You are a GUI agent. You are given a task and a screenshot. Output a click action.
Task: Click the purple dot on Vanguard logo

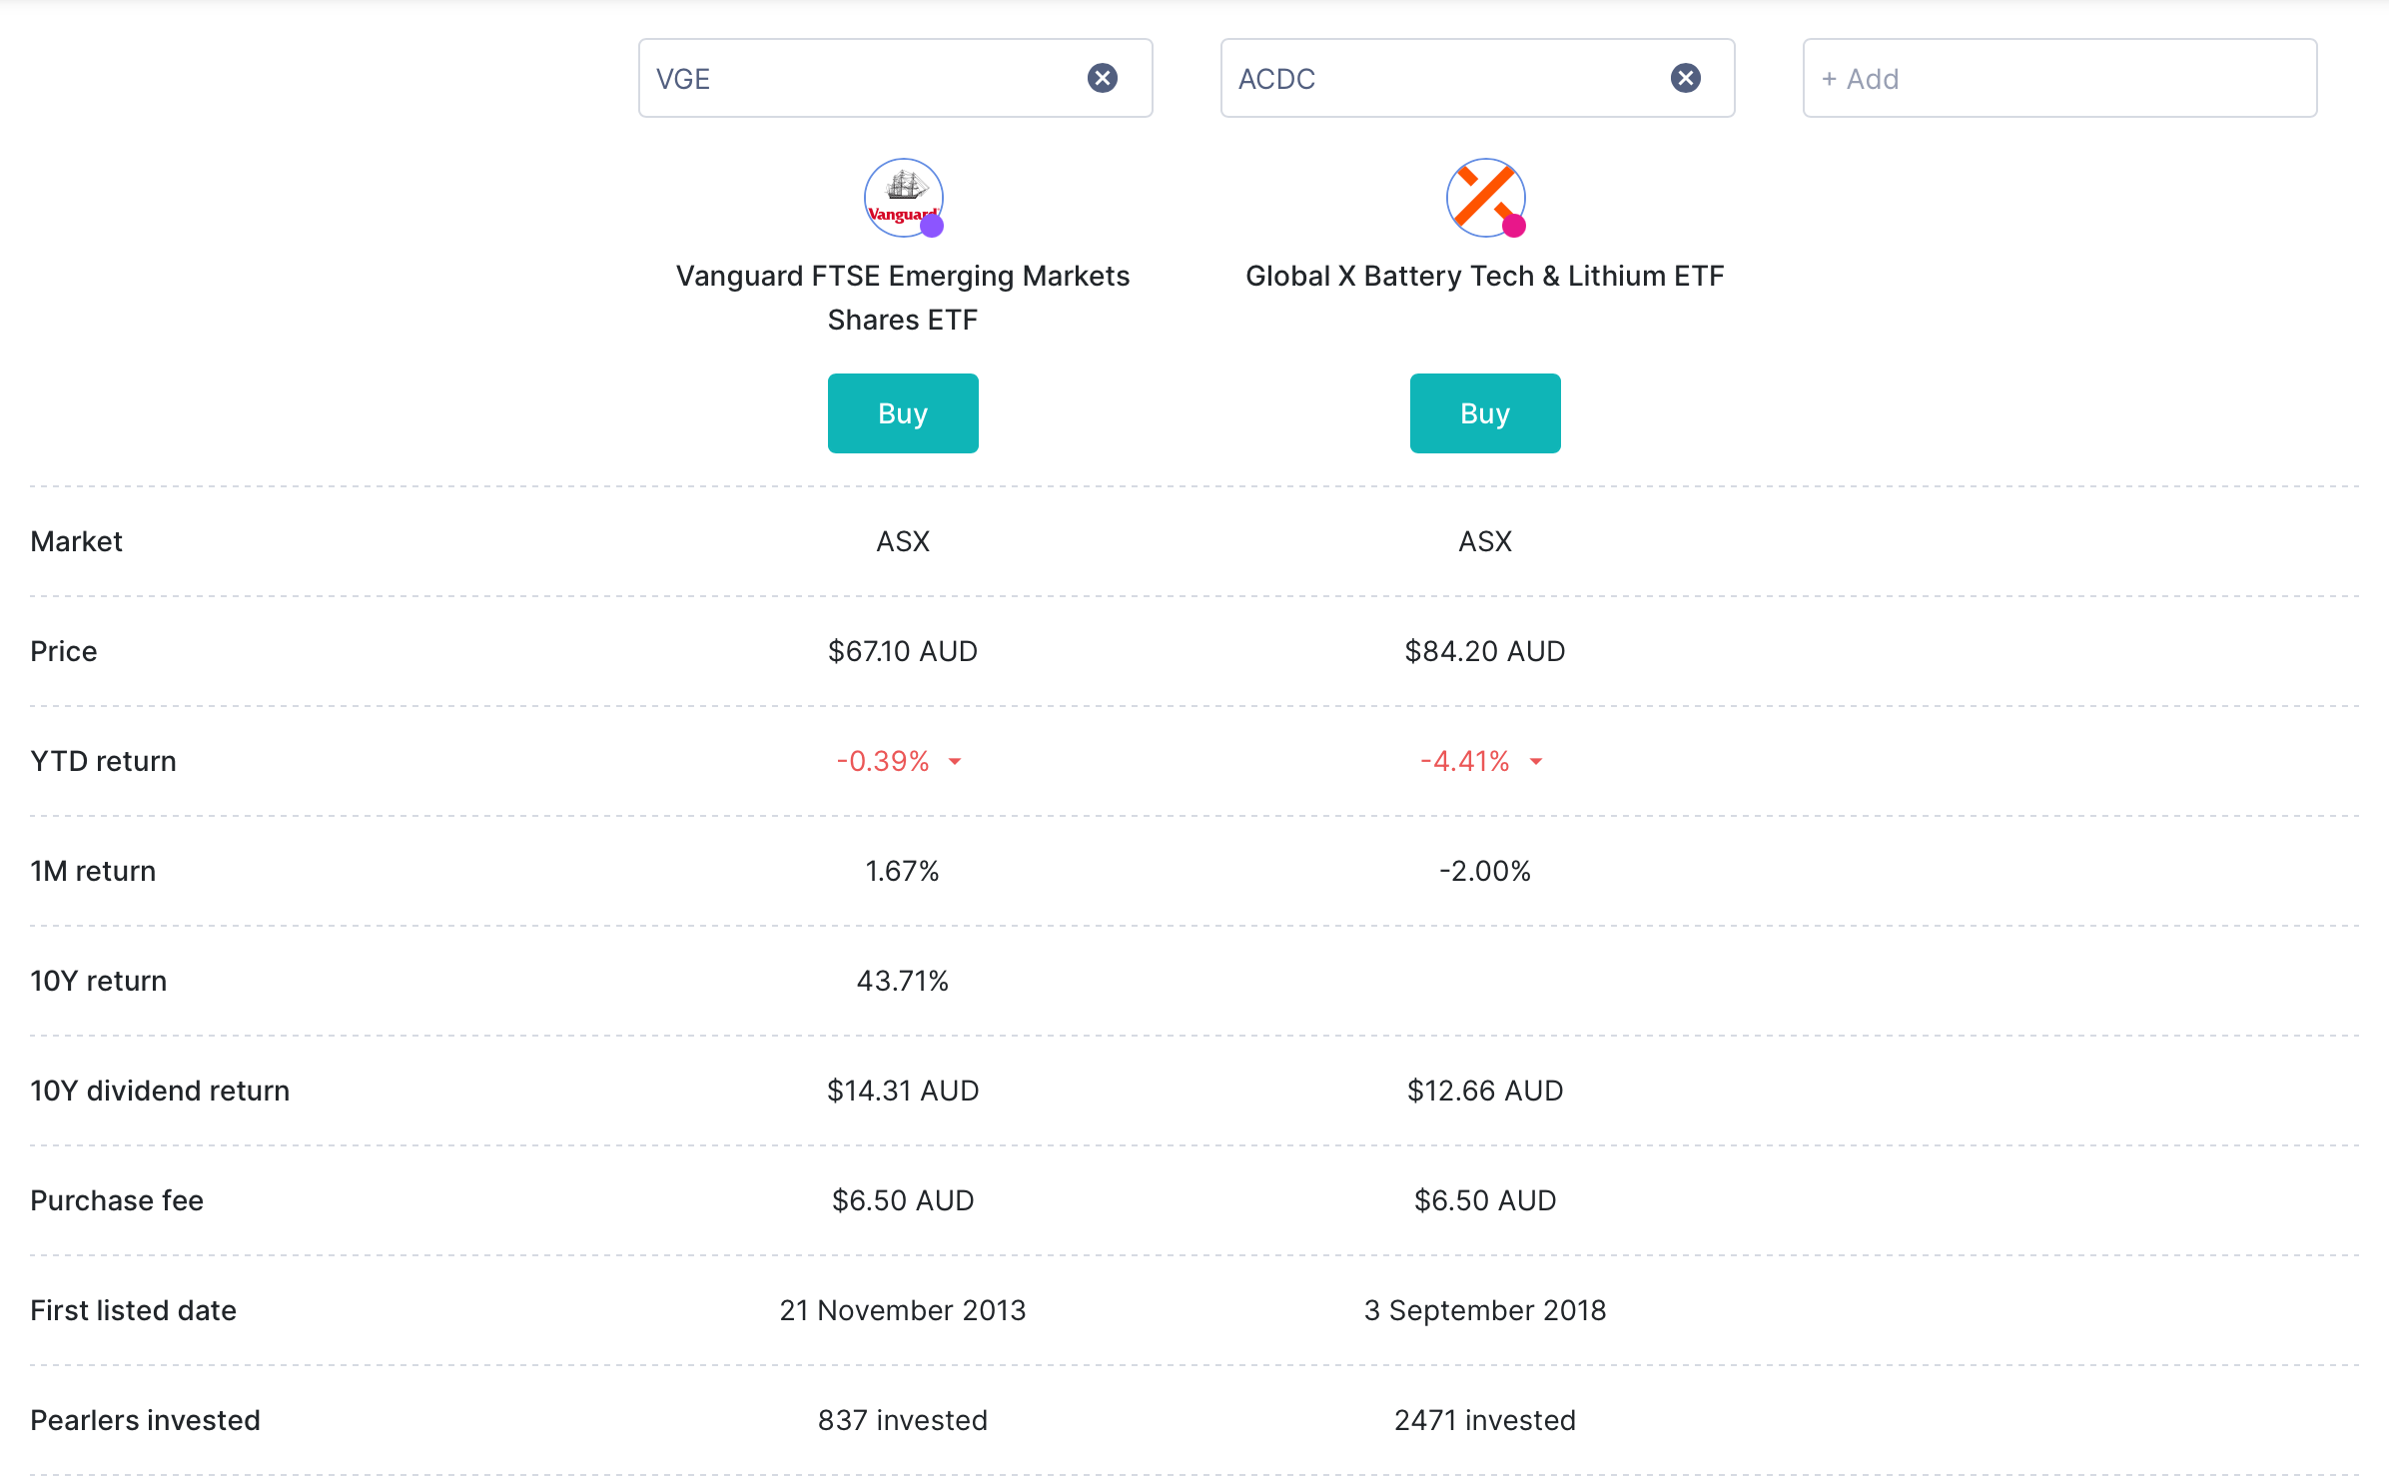click(932, 226)
